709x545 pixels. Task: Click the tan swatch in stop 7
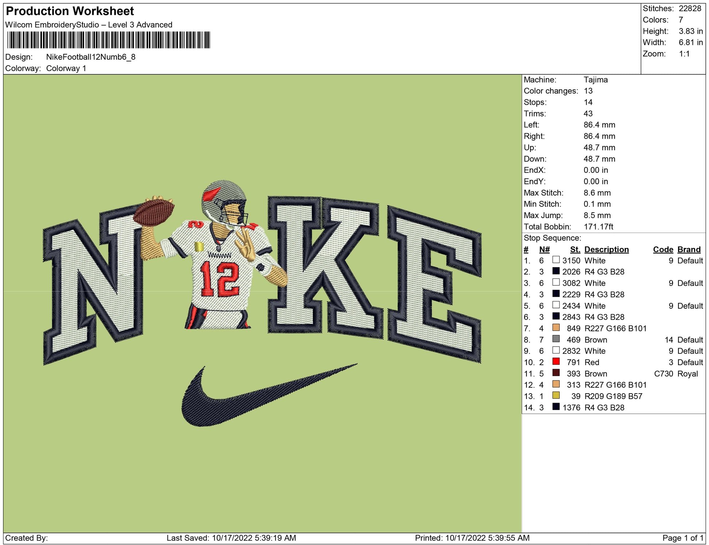point(556,328)
